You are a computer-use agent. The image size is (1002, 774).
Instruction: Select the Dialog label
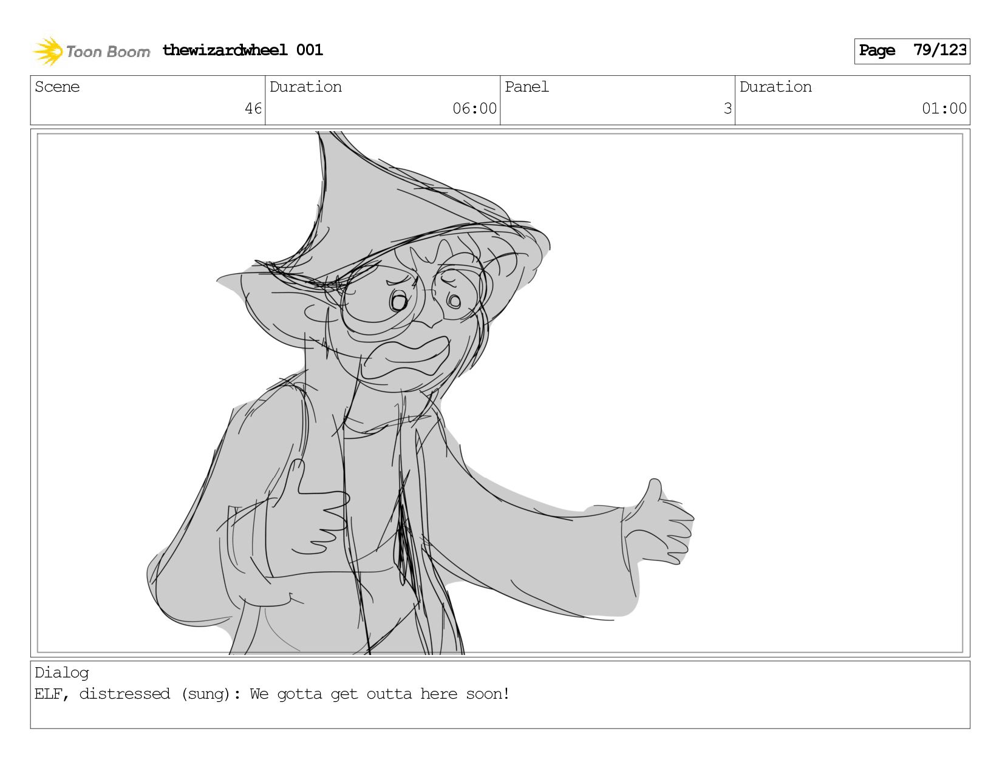click(x=62, y=673)
